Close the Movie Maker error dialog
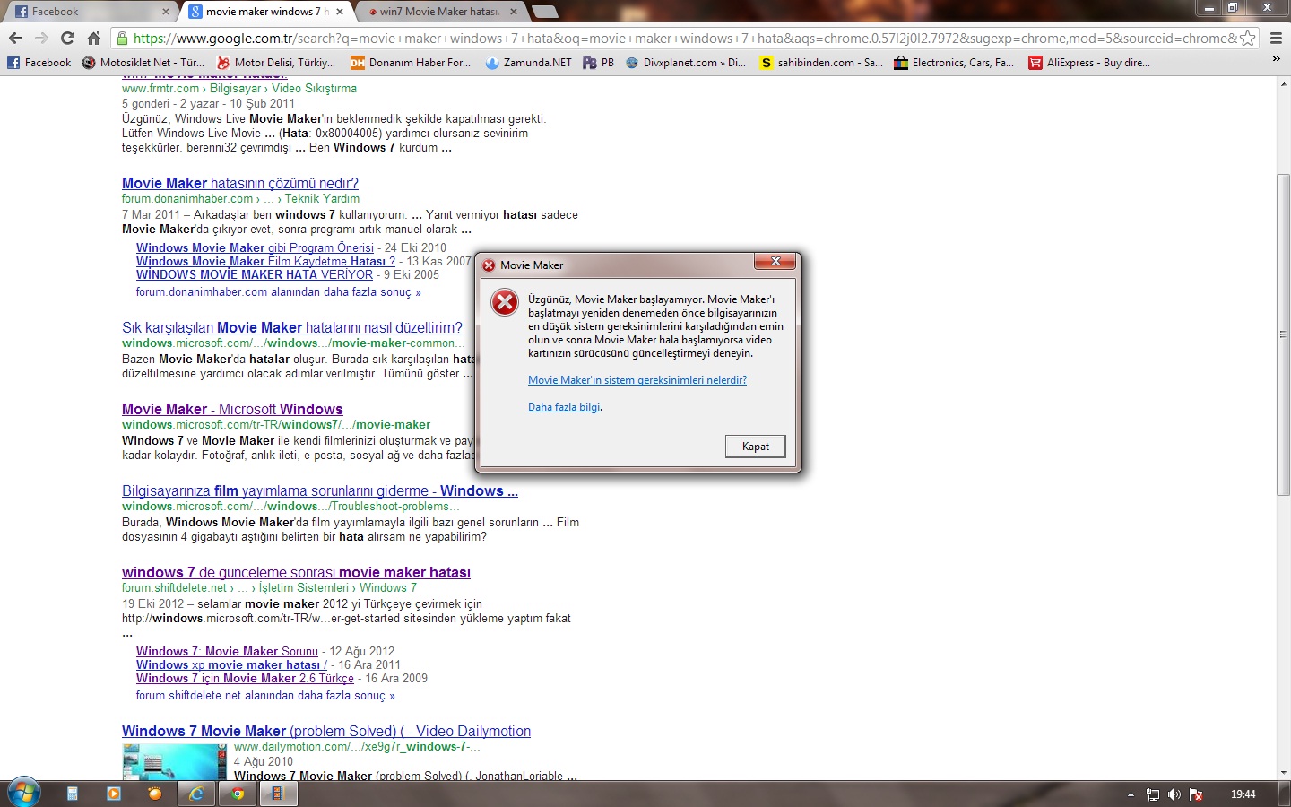This screenshot has width=1291, height=807. pyautogui.click(x=775, y=262)
